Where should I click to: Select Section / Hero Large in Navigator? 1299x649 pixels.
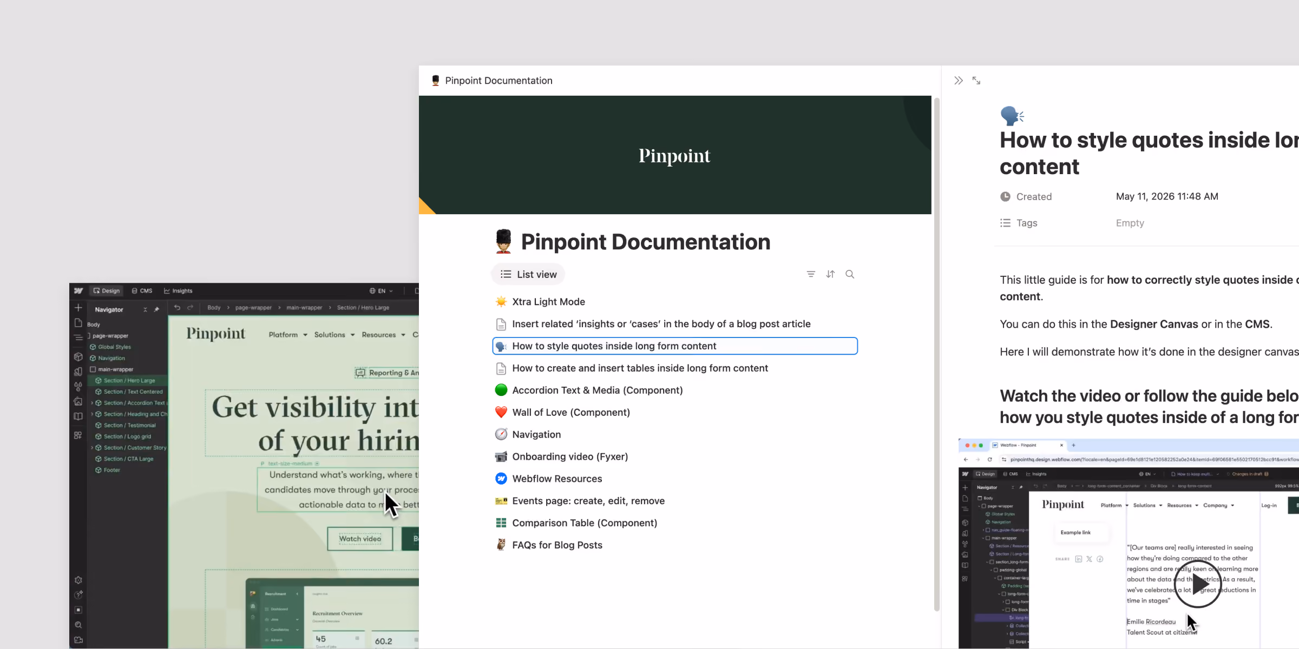pos(129,381)
